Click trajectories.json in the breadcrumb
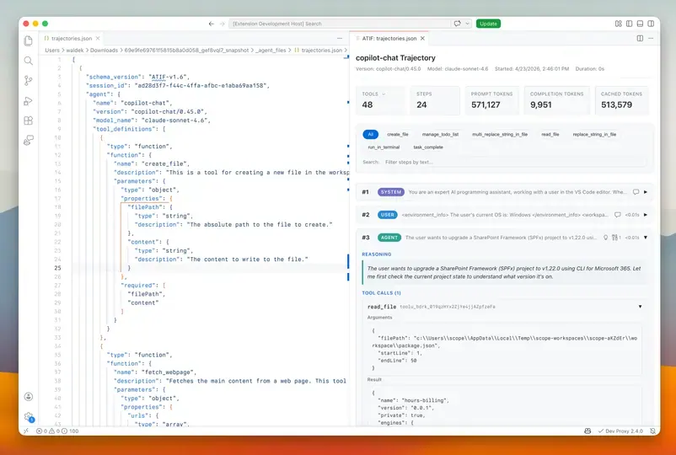The height and width of the screenshot is (455, 676). click(322, 51)
